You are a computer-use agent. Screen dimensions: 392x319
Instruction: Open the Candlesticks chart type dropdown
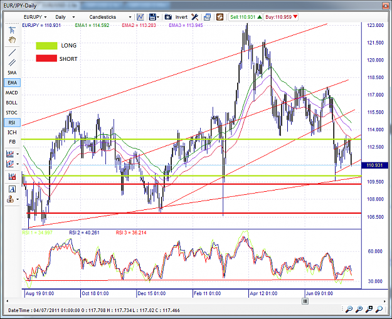pos(110,17)
